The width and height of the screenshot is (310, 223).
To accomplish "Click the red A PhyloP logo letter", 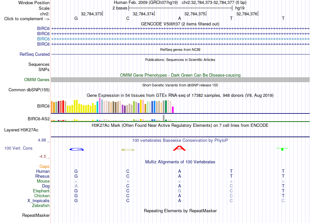I will click(179, 148).
